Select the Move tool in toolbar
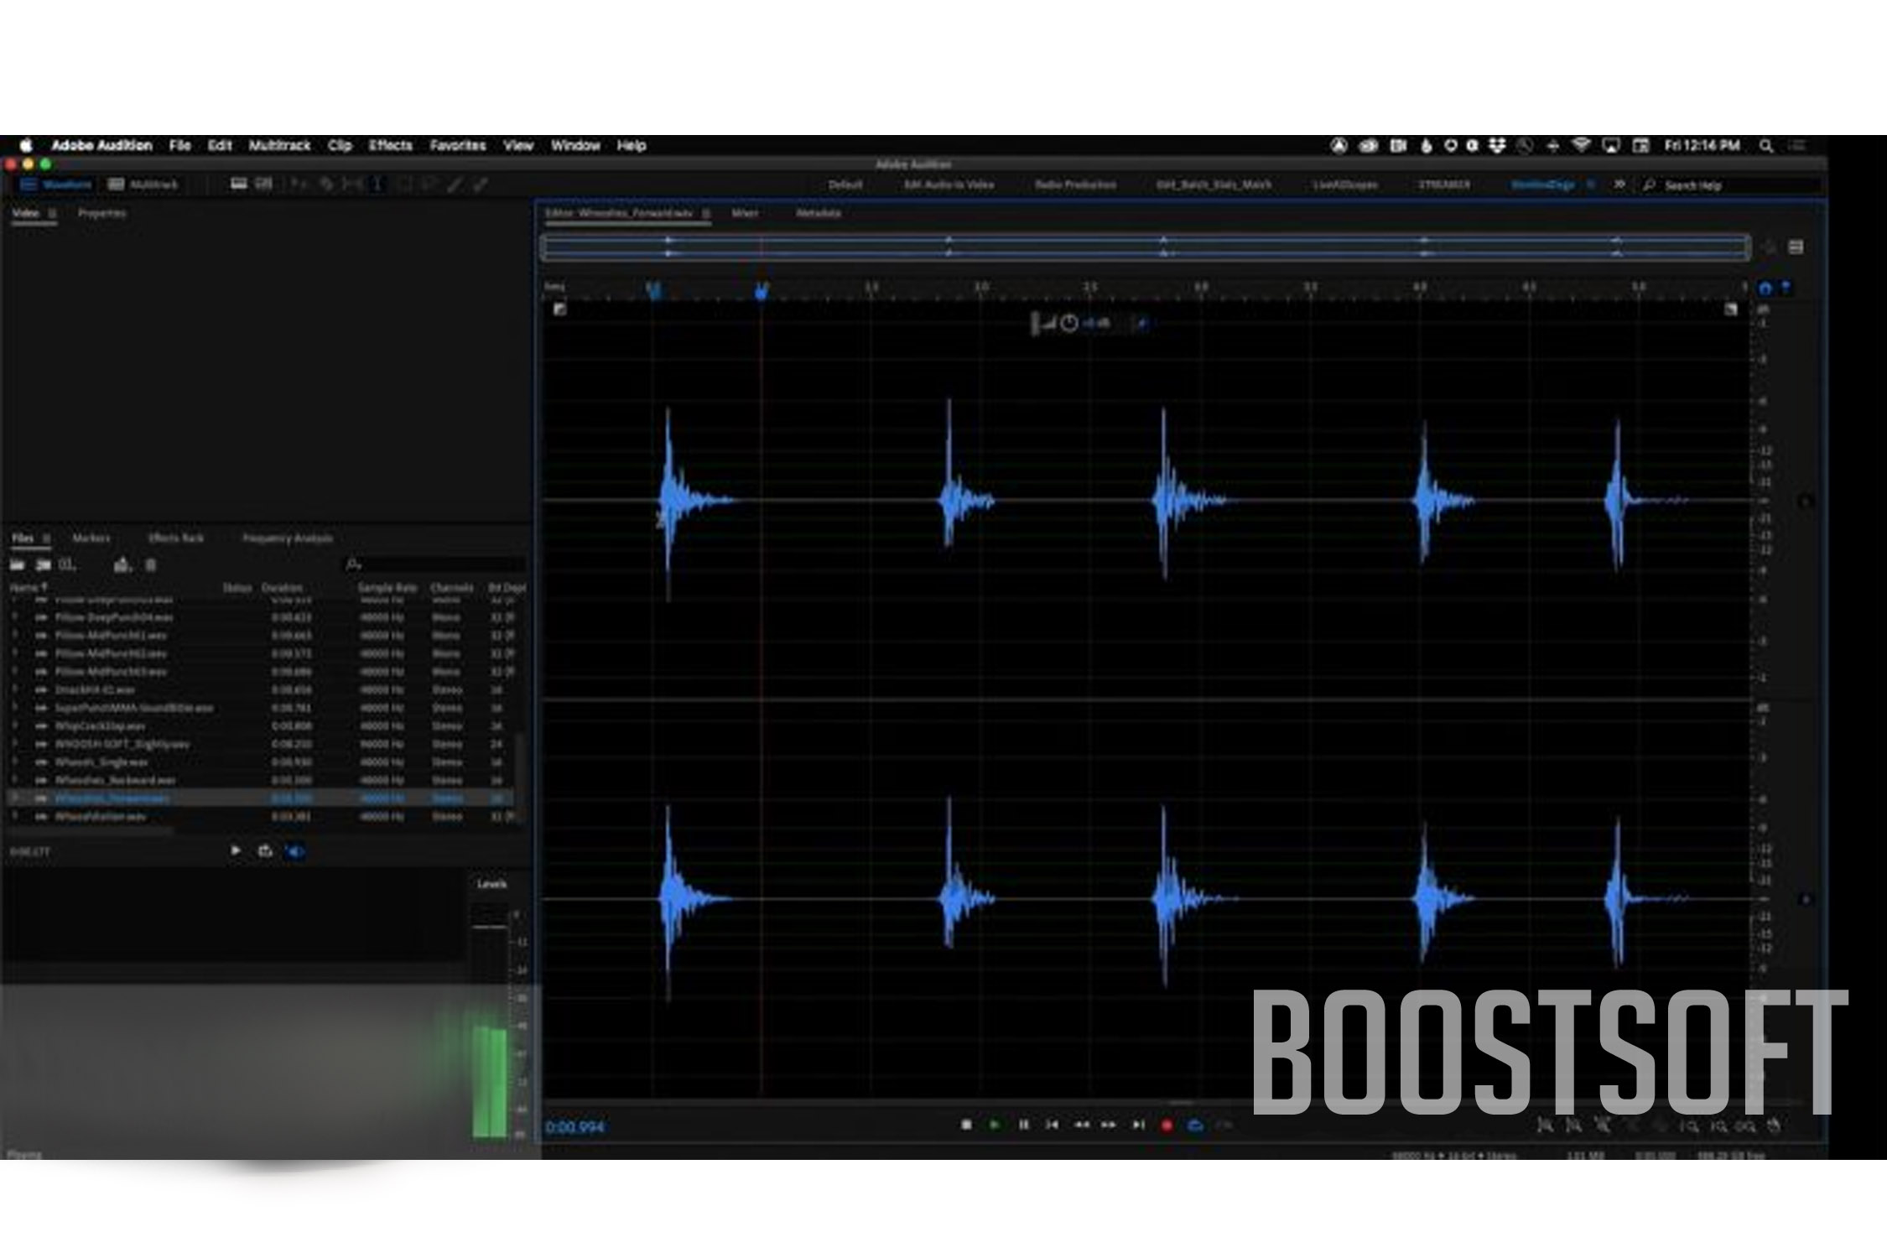Viewport: 1887px width, 1258px height. (299, 185)
